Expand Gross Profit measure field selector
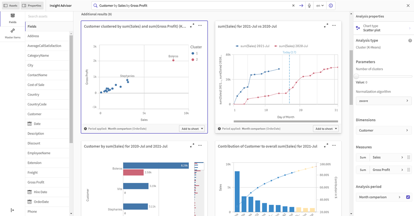The image size is (414, 216). click(x=388, y=170)
